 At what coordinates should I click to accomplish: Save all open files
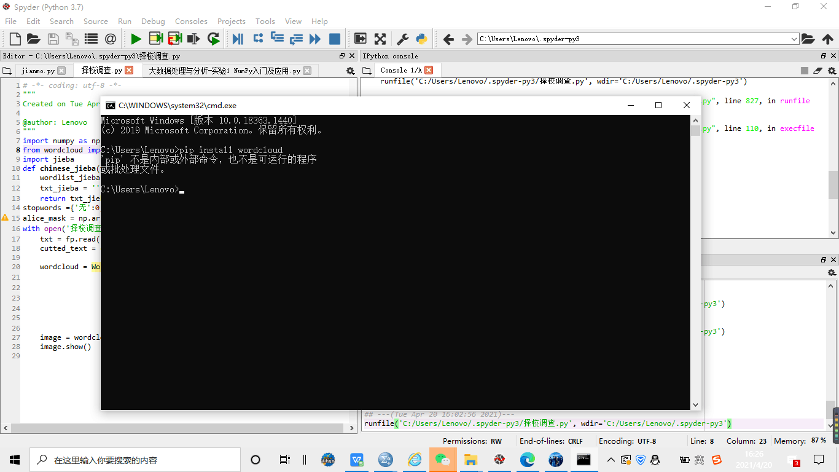(72, 39)
